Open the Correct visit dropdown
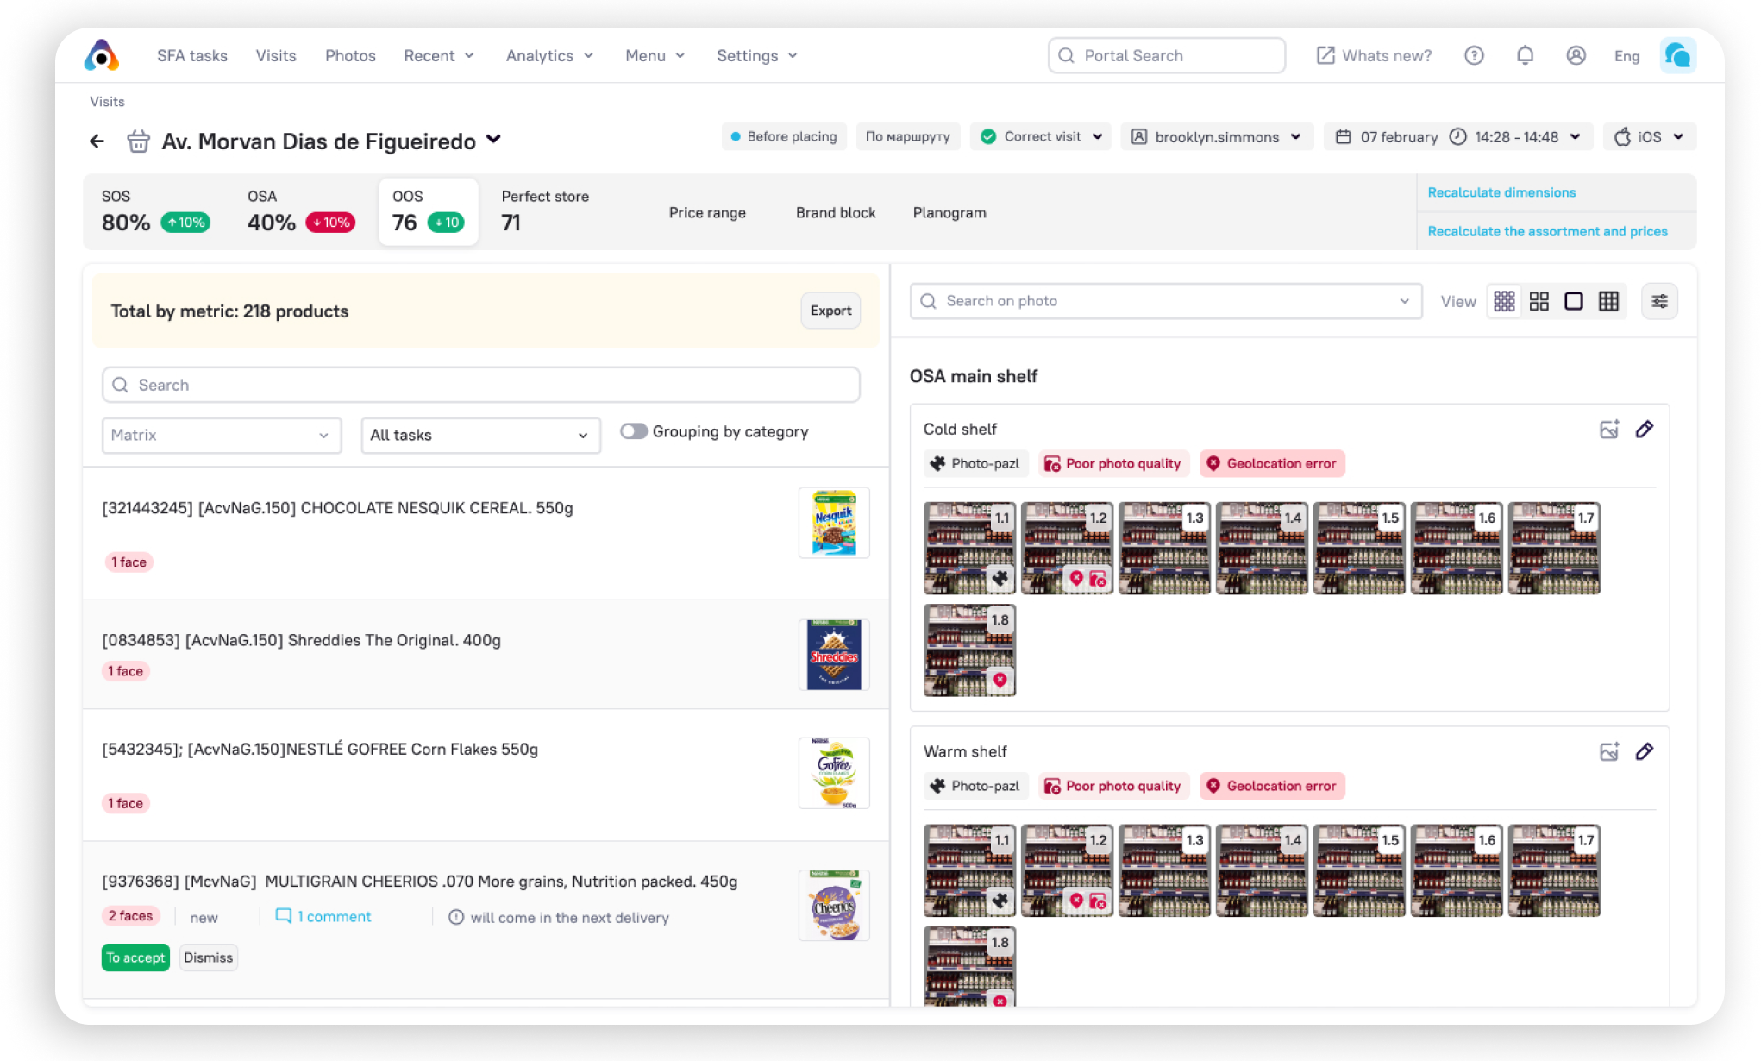This screenshot has height=1061, width=1761. click(1041, 137)
